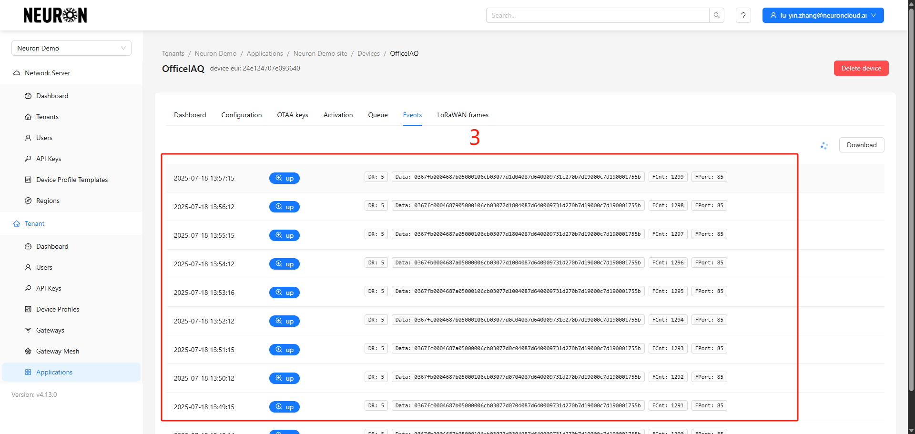Click the Applications grid icon
This screenshot has width=915, height=434.
pos(28,372)
